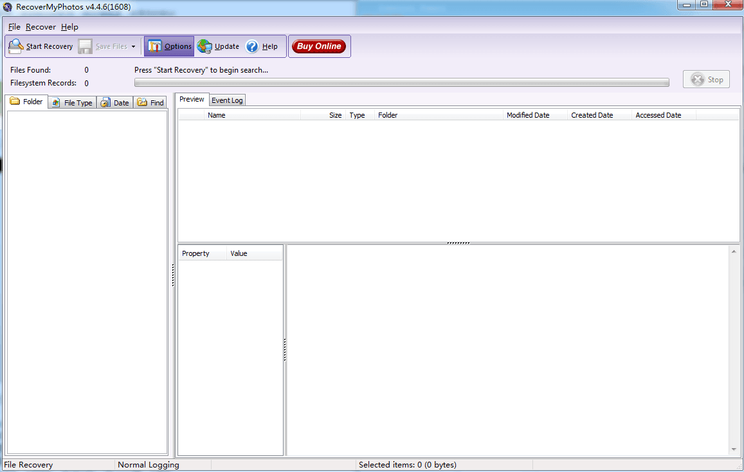
Task: Click the Folder tab's folder icon
Action: point(15,101)
